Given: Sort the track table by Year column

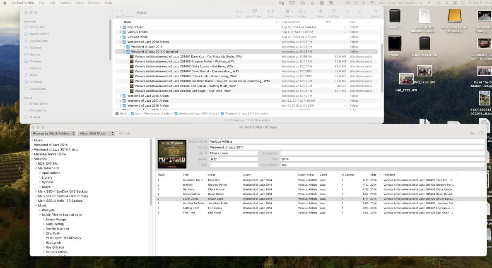Looking at the screenshot, I should pyautogui.click(x=373, y=175).
